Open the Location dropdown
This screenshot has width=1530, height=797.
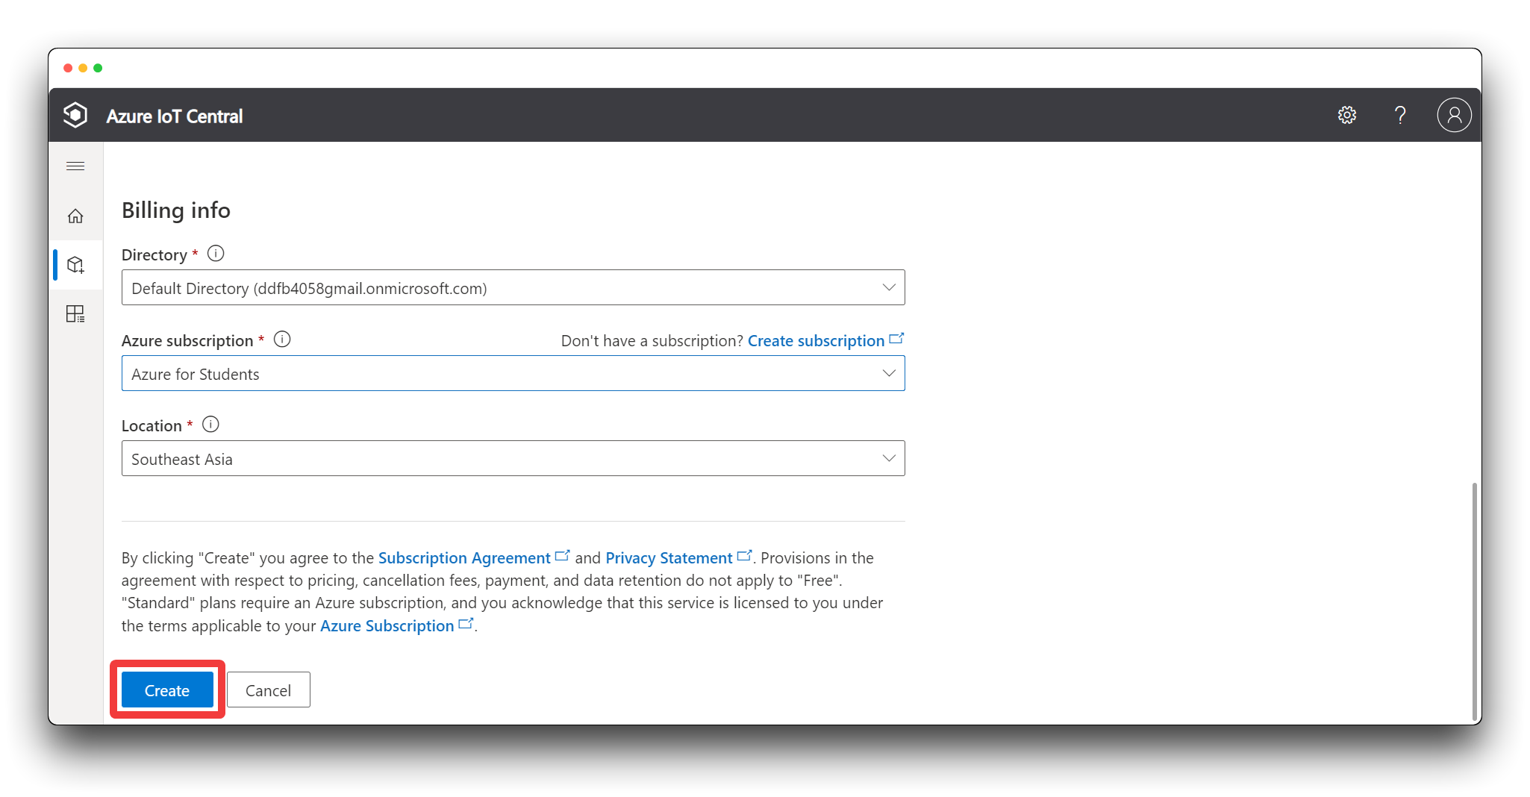(x=513, y=459)
